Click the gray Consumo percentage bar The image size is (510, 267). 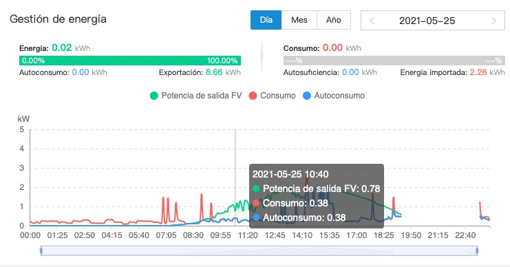394,61
